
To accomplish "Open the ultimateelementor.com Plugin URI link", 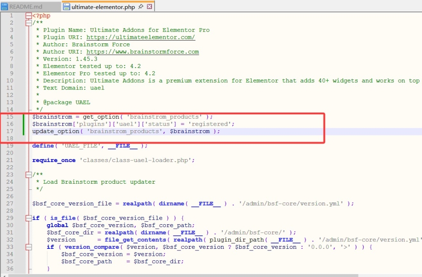I will (x=141, y=37).
